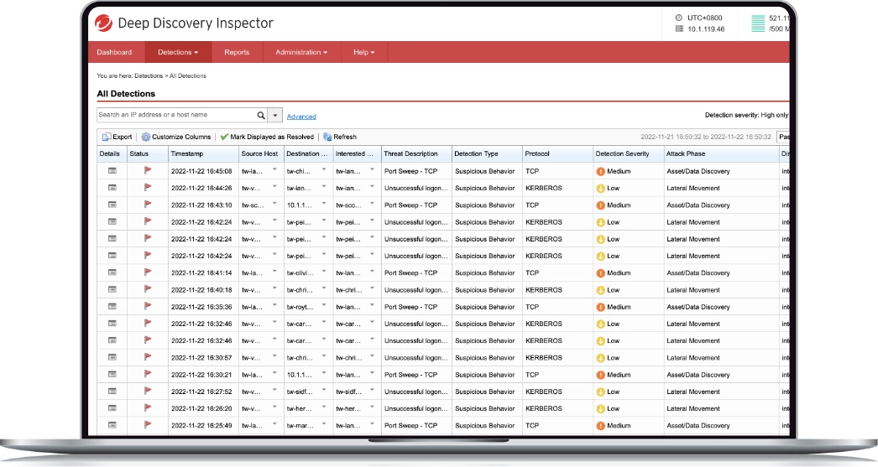The height and width of the screenshot is (467, 878).
Task: Click Medium severity icon in 18:45:08 row
Action: point(600,172)
